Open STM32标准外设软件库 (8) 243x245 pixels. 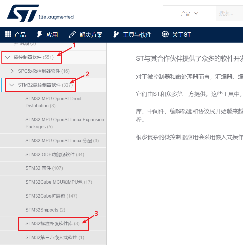(x=52, y=224)
